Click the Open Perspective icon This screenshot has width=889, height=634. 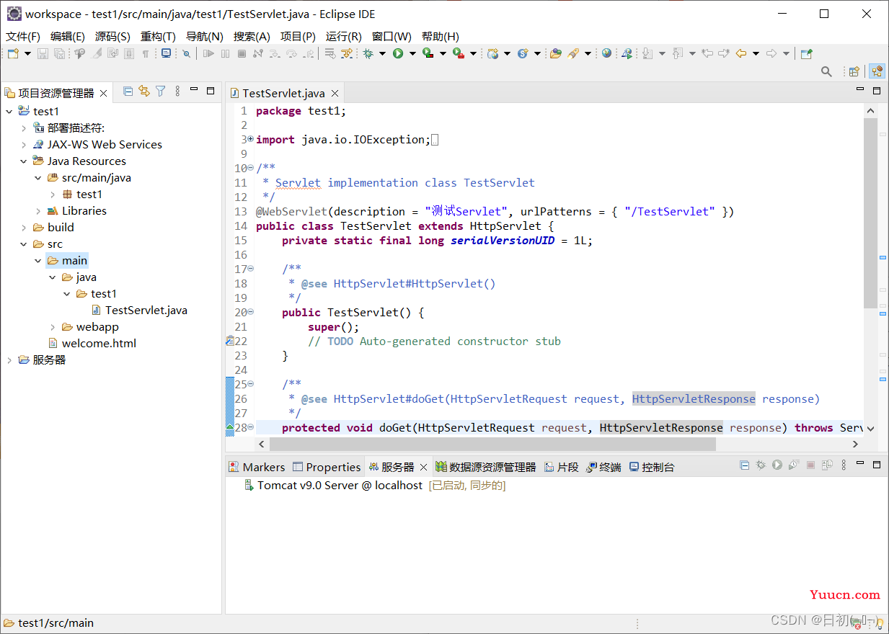click(854, 71)
